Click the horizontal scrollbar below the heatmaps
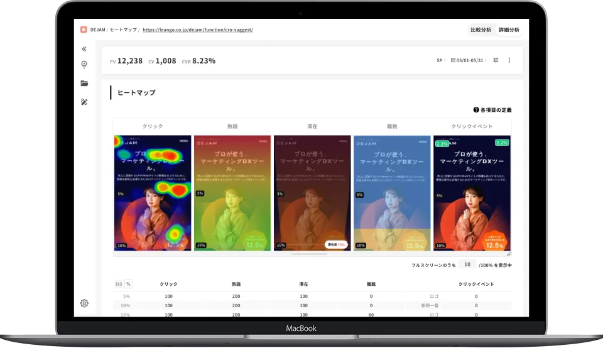 [312, 254]
